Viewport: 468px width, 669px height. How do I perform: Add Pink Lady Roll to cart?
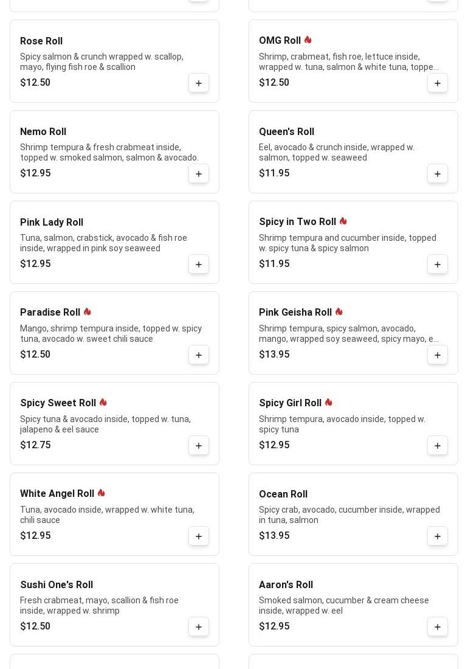point(199,264)
